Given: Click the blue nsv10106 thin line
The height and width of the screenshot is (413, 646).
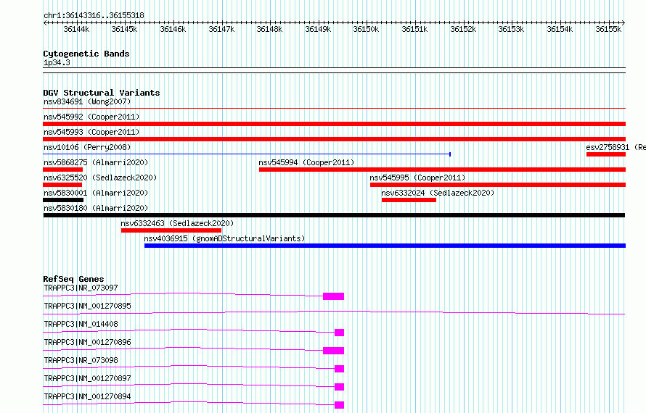Looking at the screenshot, I should click(246, 154).
